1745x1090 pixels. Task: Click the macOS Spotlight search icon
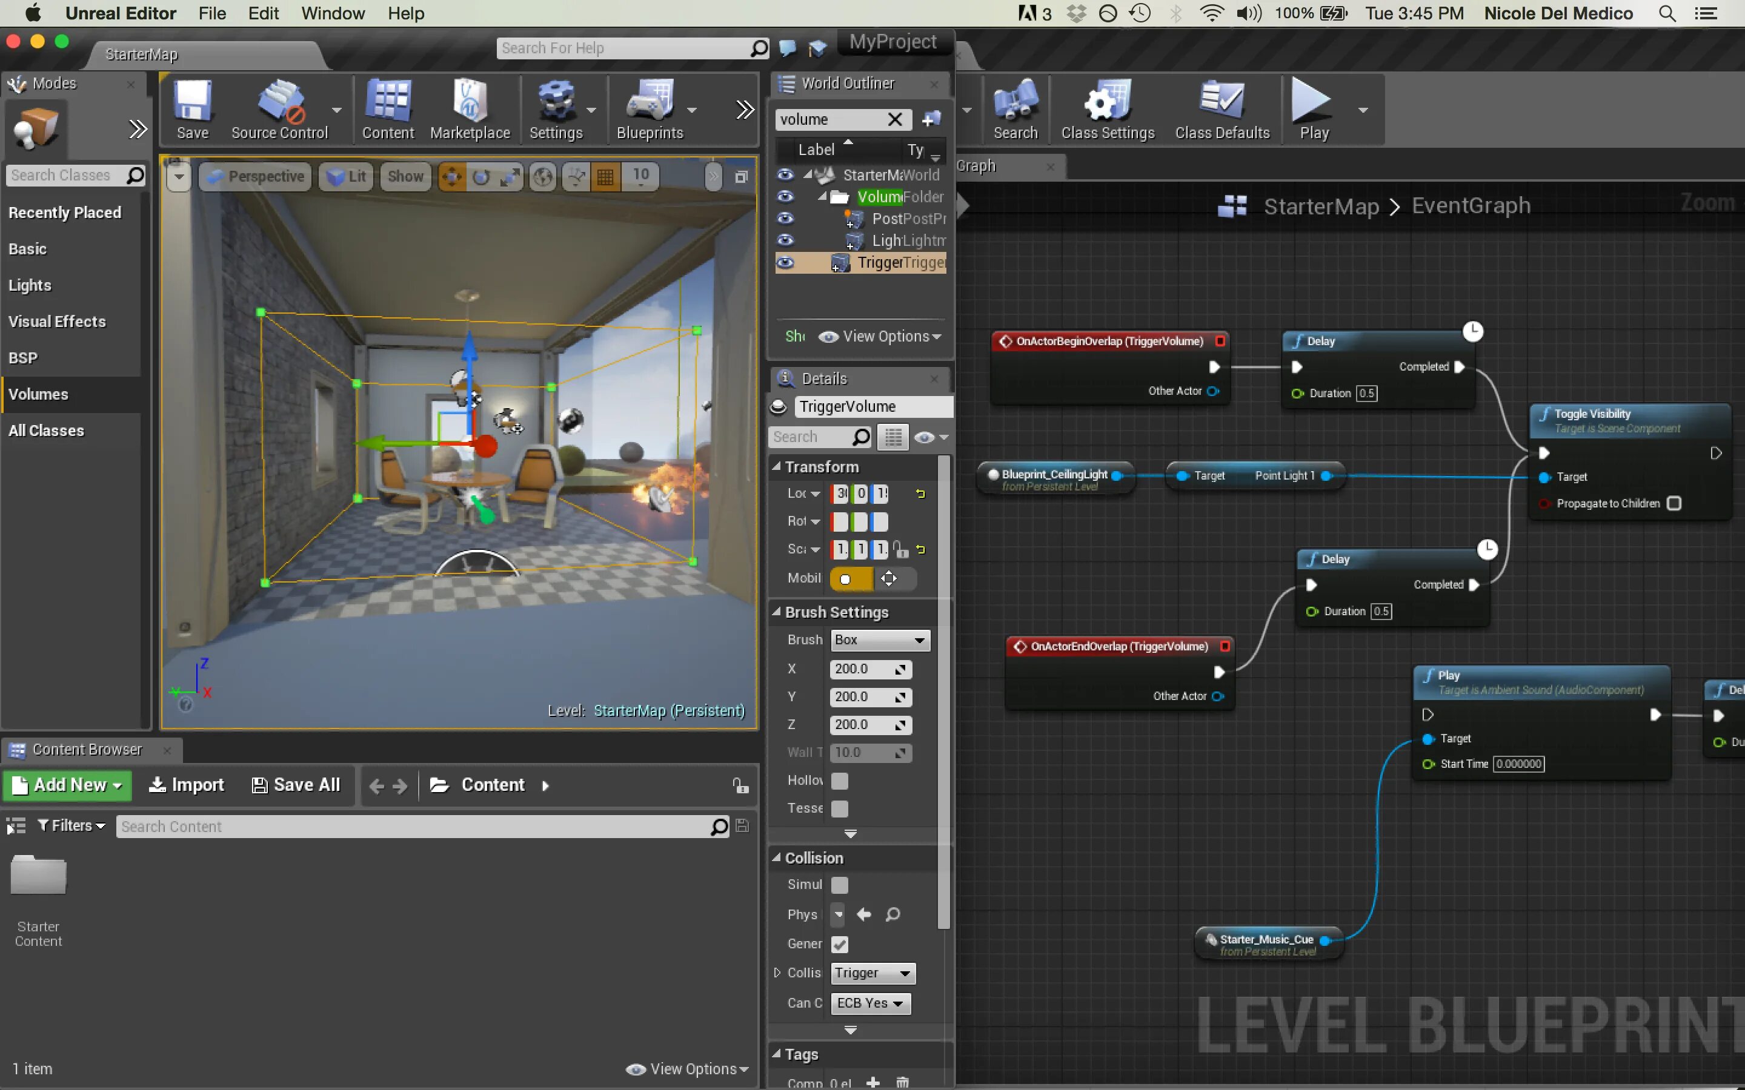1666,13
